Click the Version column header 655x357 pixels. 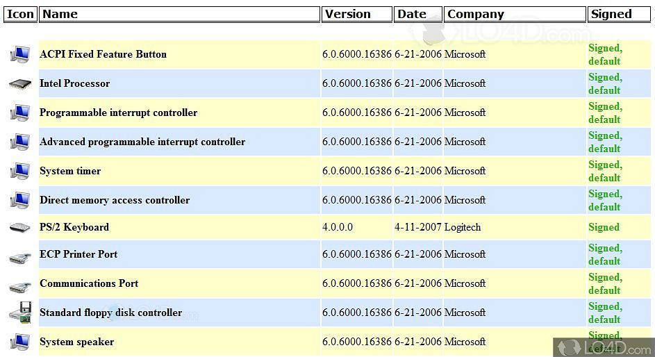(x=357, y=14)
